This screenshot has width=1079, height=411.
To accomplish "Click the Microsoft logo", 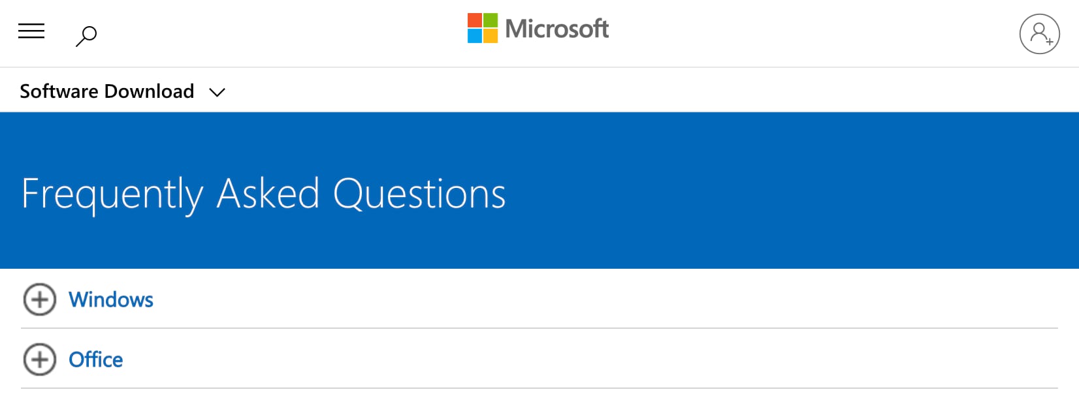I will [538, 29].
